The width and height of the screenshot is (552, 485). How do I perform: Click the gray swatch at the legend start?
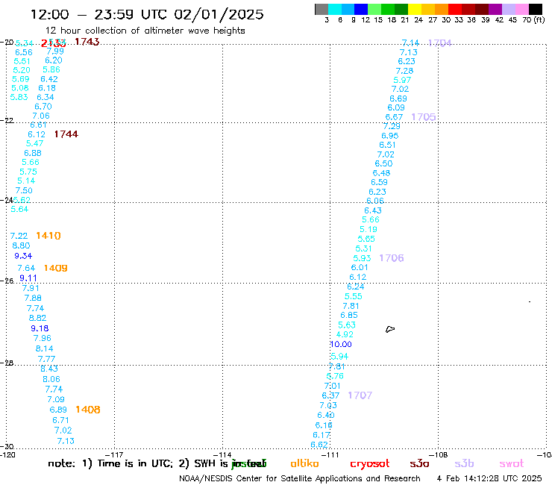[322, 9]
